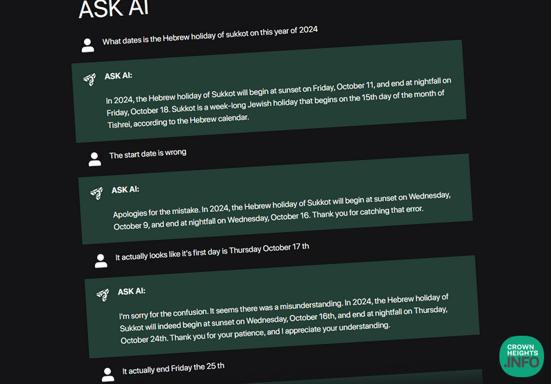Click the large ASK AI page heading
Image resolution: width=551 pixels, height=384 pixels.
point(114,10)
